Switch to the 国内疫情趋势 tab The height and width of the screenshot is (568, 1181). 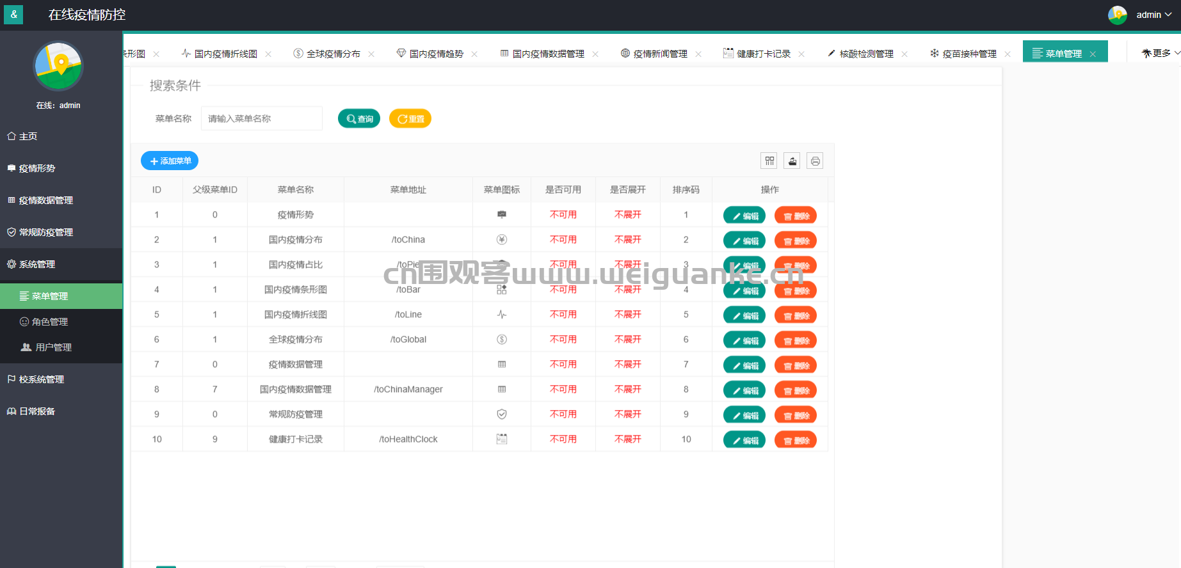436,54
